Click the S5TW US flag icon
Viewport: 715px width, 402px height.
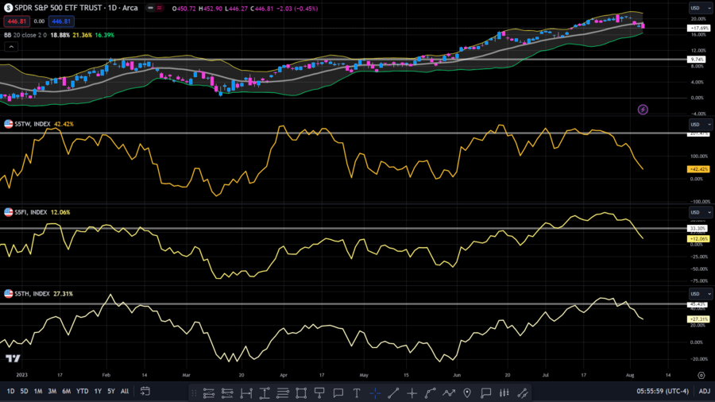pos(8,123)
